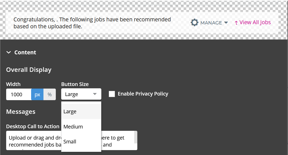This screenshot has height=155, width=288.
Task: Click the gear icon beside MANAGE
Action: point(194,23)
